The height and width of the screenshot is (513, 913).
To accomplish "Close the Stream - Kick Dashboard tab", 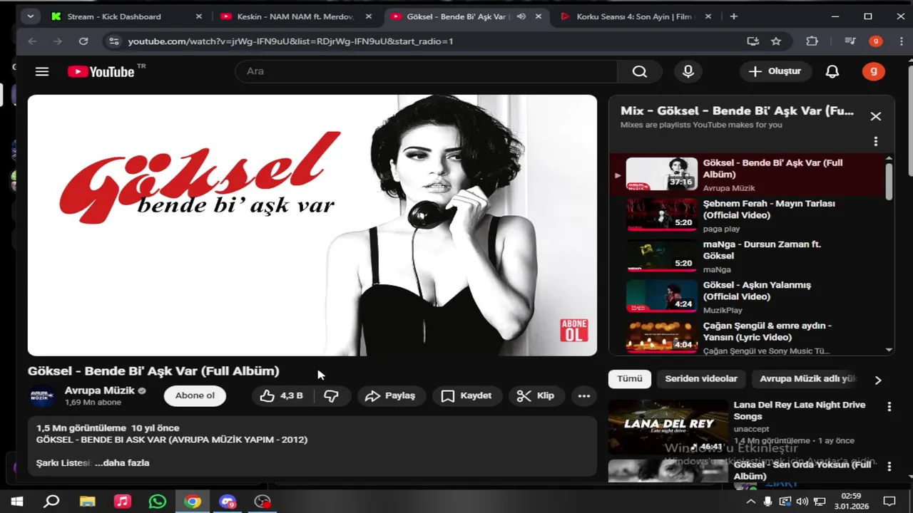I will coord(199,16).
